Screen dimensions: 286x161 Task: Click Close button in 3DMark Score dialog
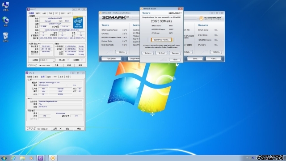(x=175, y=59)
